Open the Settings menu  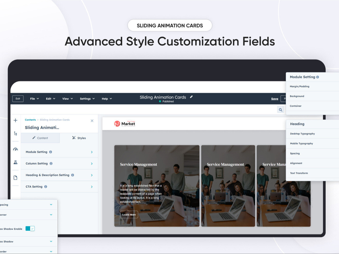point(87,98)
